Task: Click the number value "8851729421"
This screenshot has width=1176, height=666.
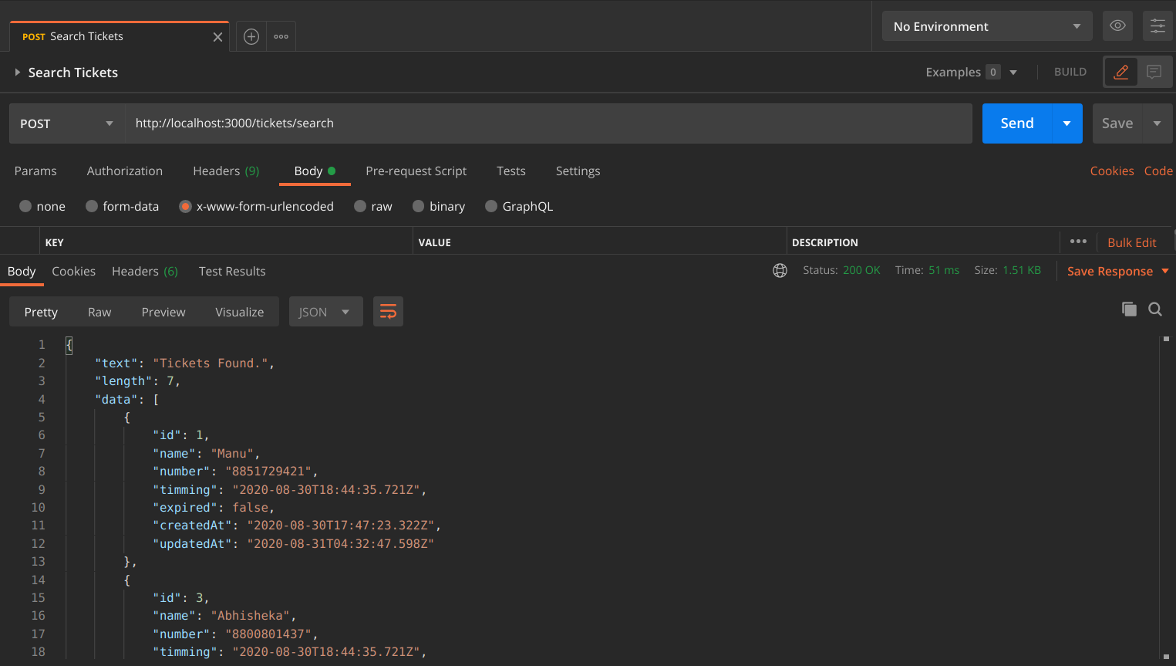Action: pyautogui.click(x=268, y=472)
